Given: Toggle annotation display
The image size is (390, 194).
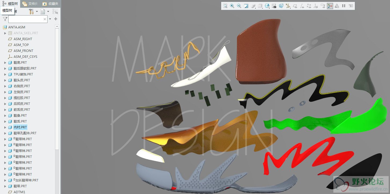Looking at the screenshot, I should click(x=323, y=6).
